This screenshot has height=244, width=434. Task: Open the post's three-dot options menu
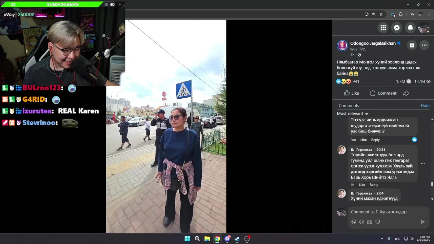click(x=424, y=45)
